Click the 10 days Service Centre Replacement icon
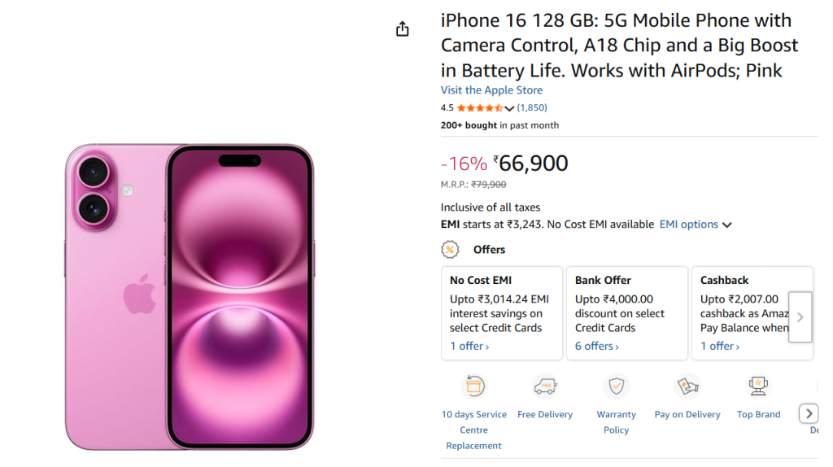Screen dimensions: 833x467 pos(473,386)
